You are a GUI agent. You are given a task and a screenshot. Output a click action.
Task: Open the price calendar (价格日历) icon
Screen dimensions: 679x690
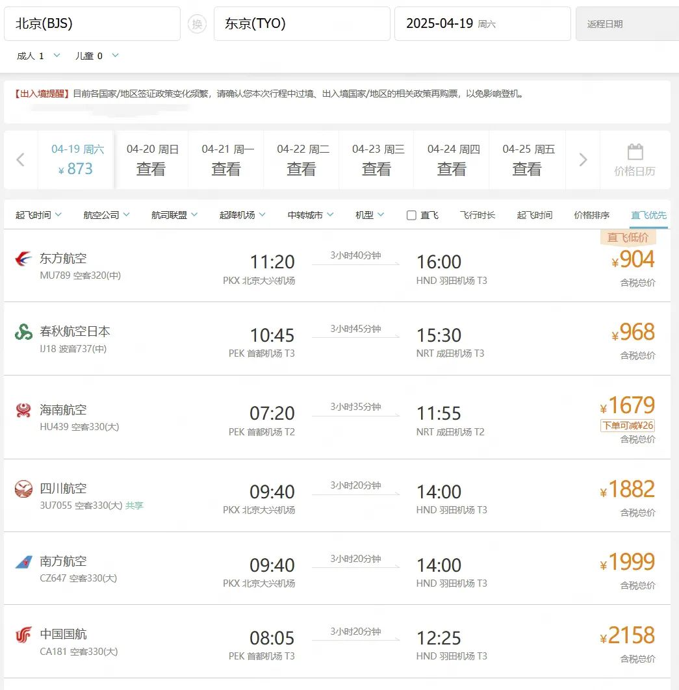tap(635, 160)
